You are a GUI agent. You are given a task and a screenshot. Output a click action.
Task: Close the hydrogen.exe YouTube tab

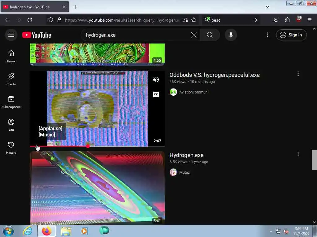coord(64,7)
